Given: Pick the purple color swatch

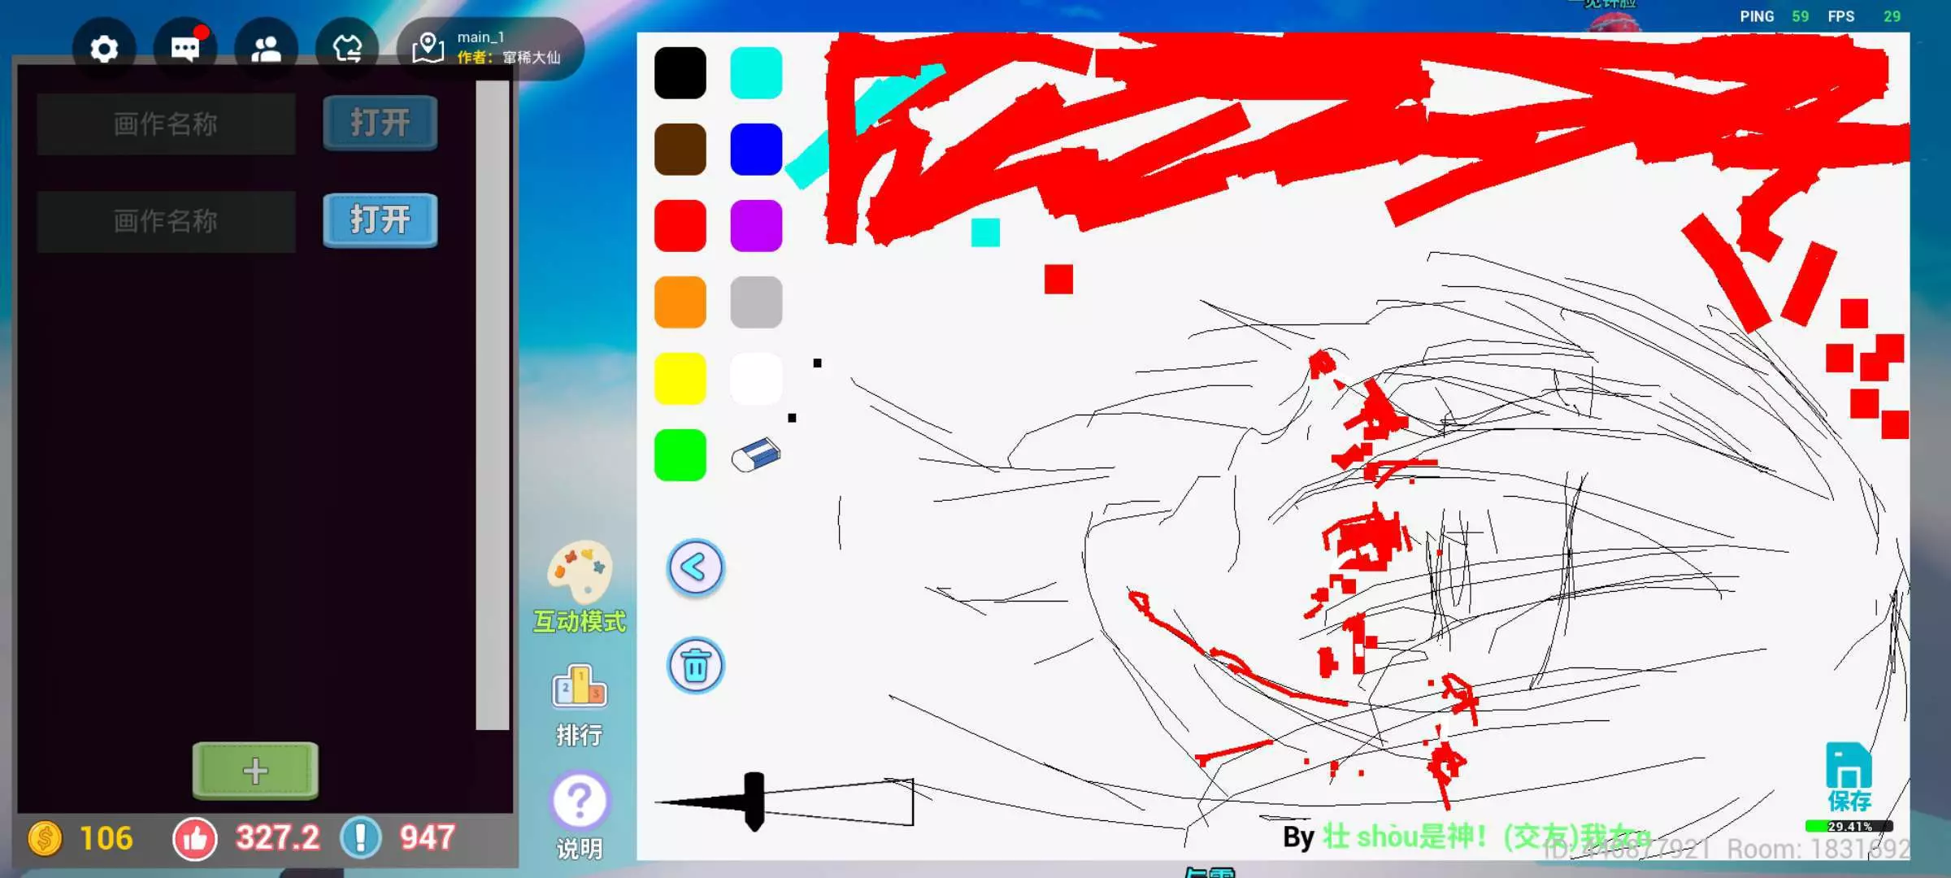Looking at the screenshot, I should (756, 226).
